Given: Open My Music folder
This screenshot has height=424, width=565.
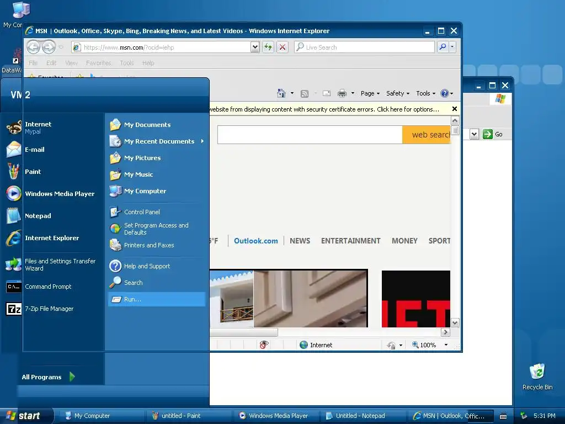Looking at the screenshot, I should (157, 174).
